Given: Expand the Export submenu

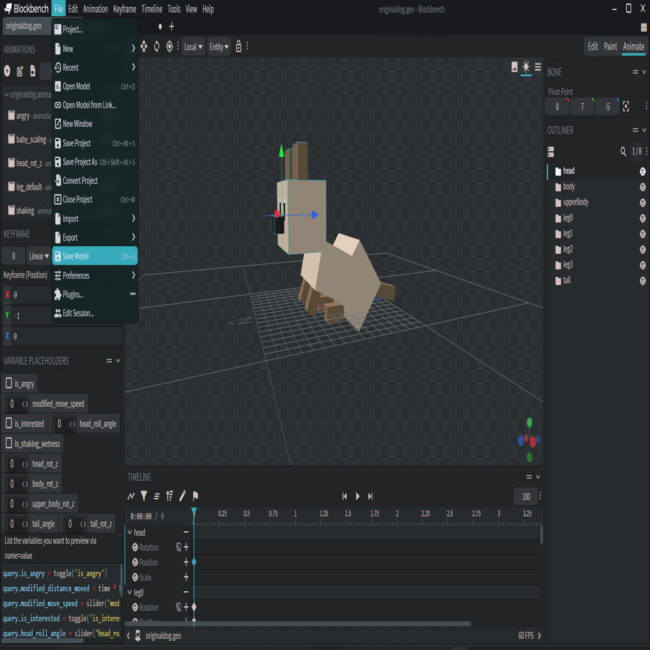Looking at the screenshot, I should [x=95, y=237].
